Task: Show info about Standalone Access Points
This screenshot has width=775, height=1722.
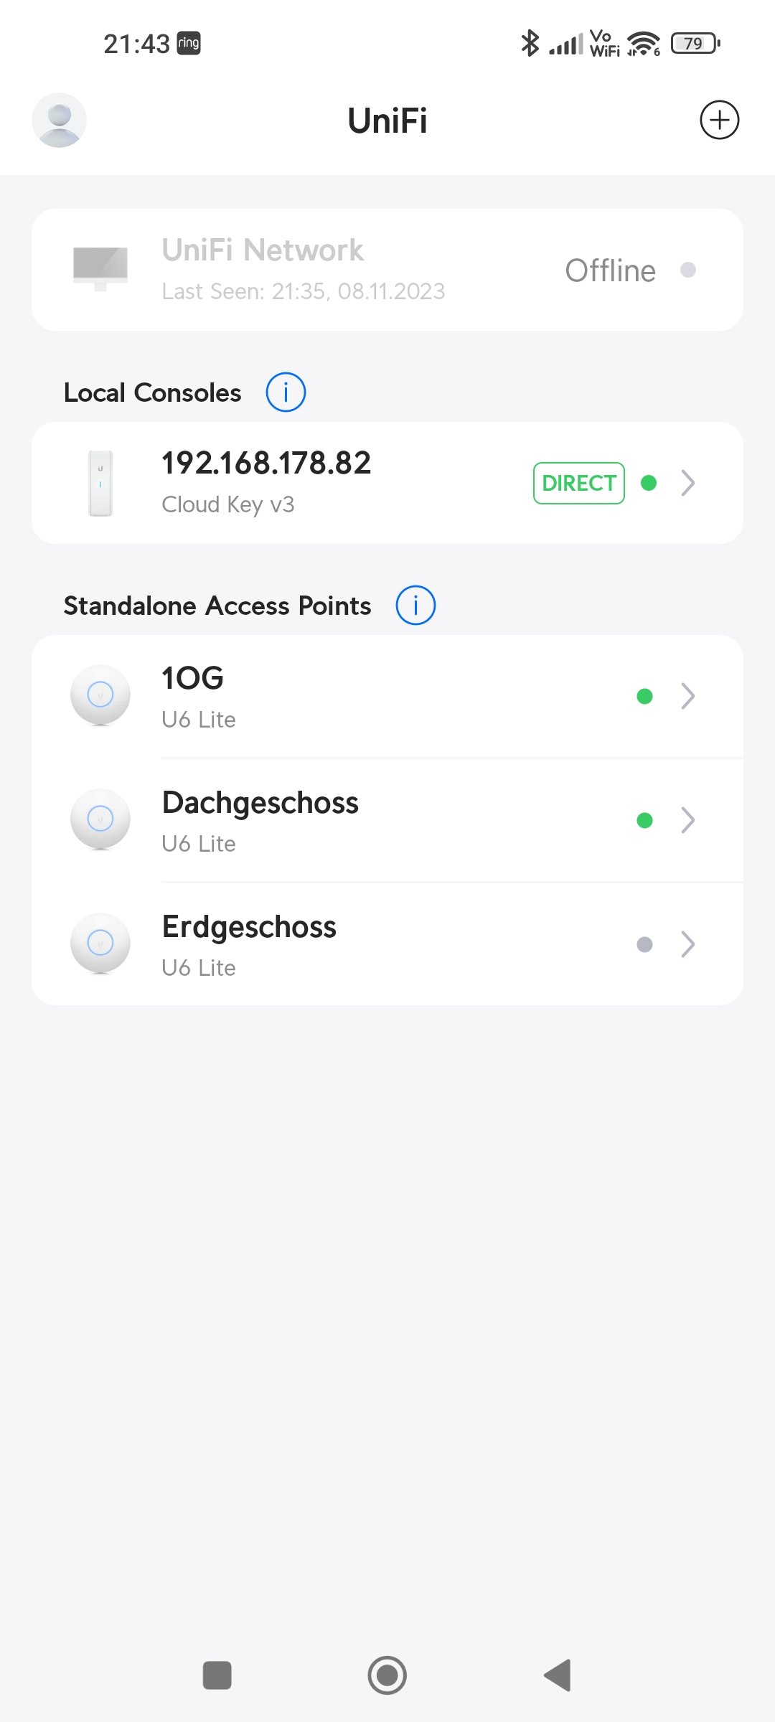Action: point(415,606)
